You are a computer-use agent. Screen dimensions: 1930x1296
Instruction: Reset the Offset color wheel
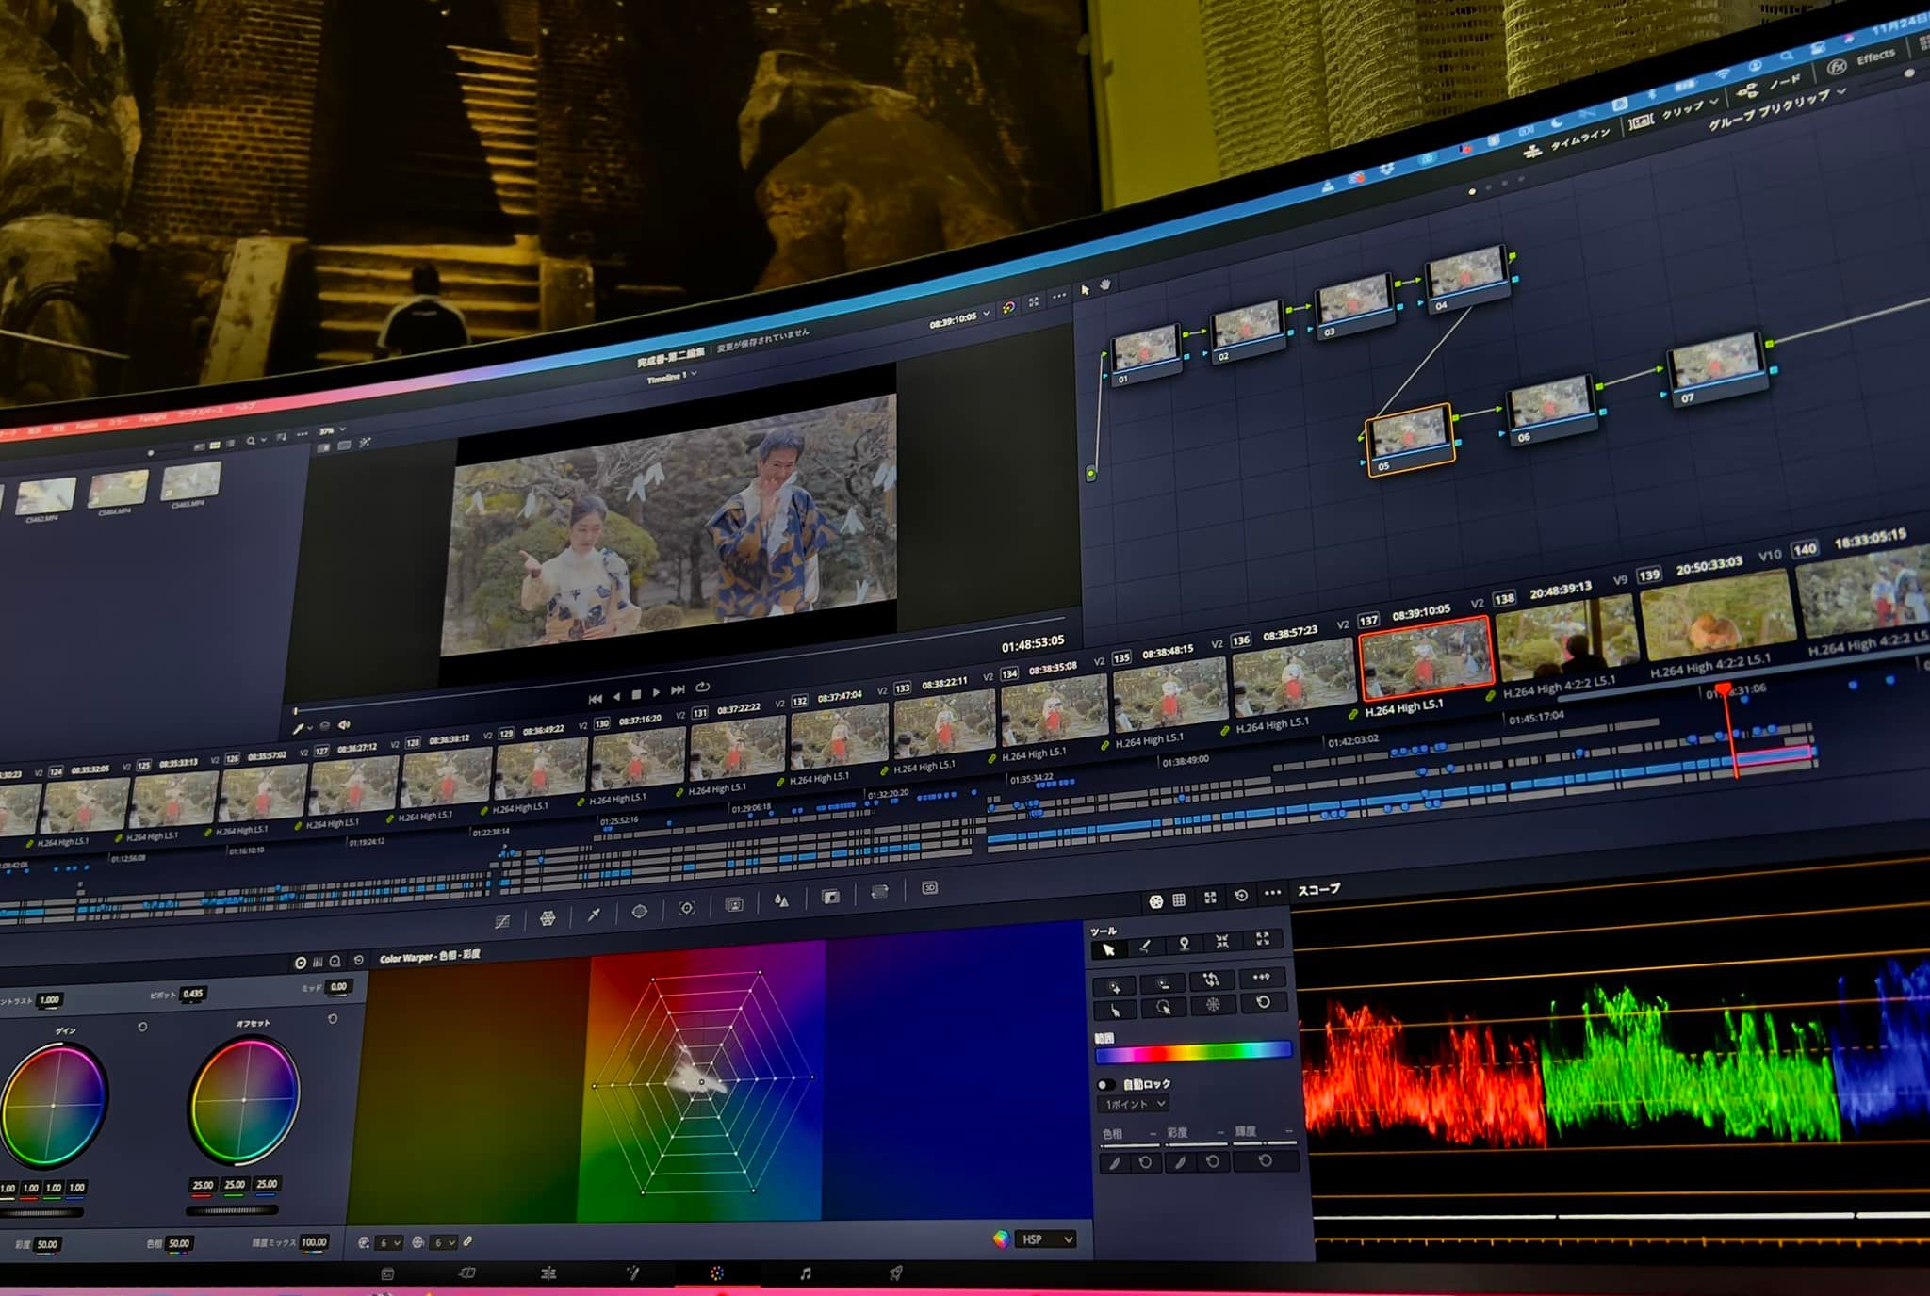pos(333,1019)
